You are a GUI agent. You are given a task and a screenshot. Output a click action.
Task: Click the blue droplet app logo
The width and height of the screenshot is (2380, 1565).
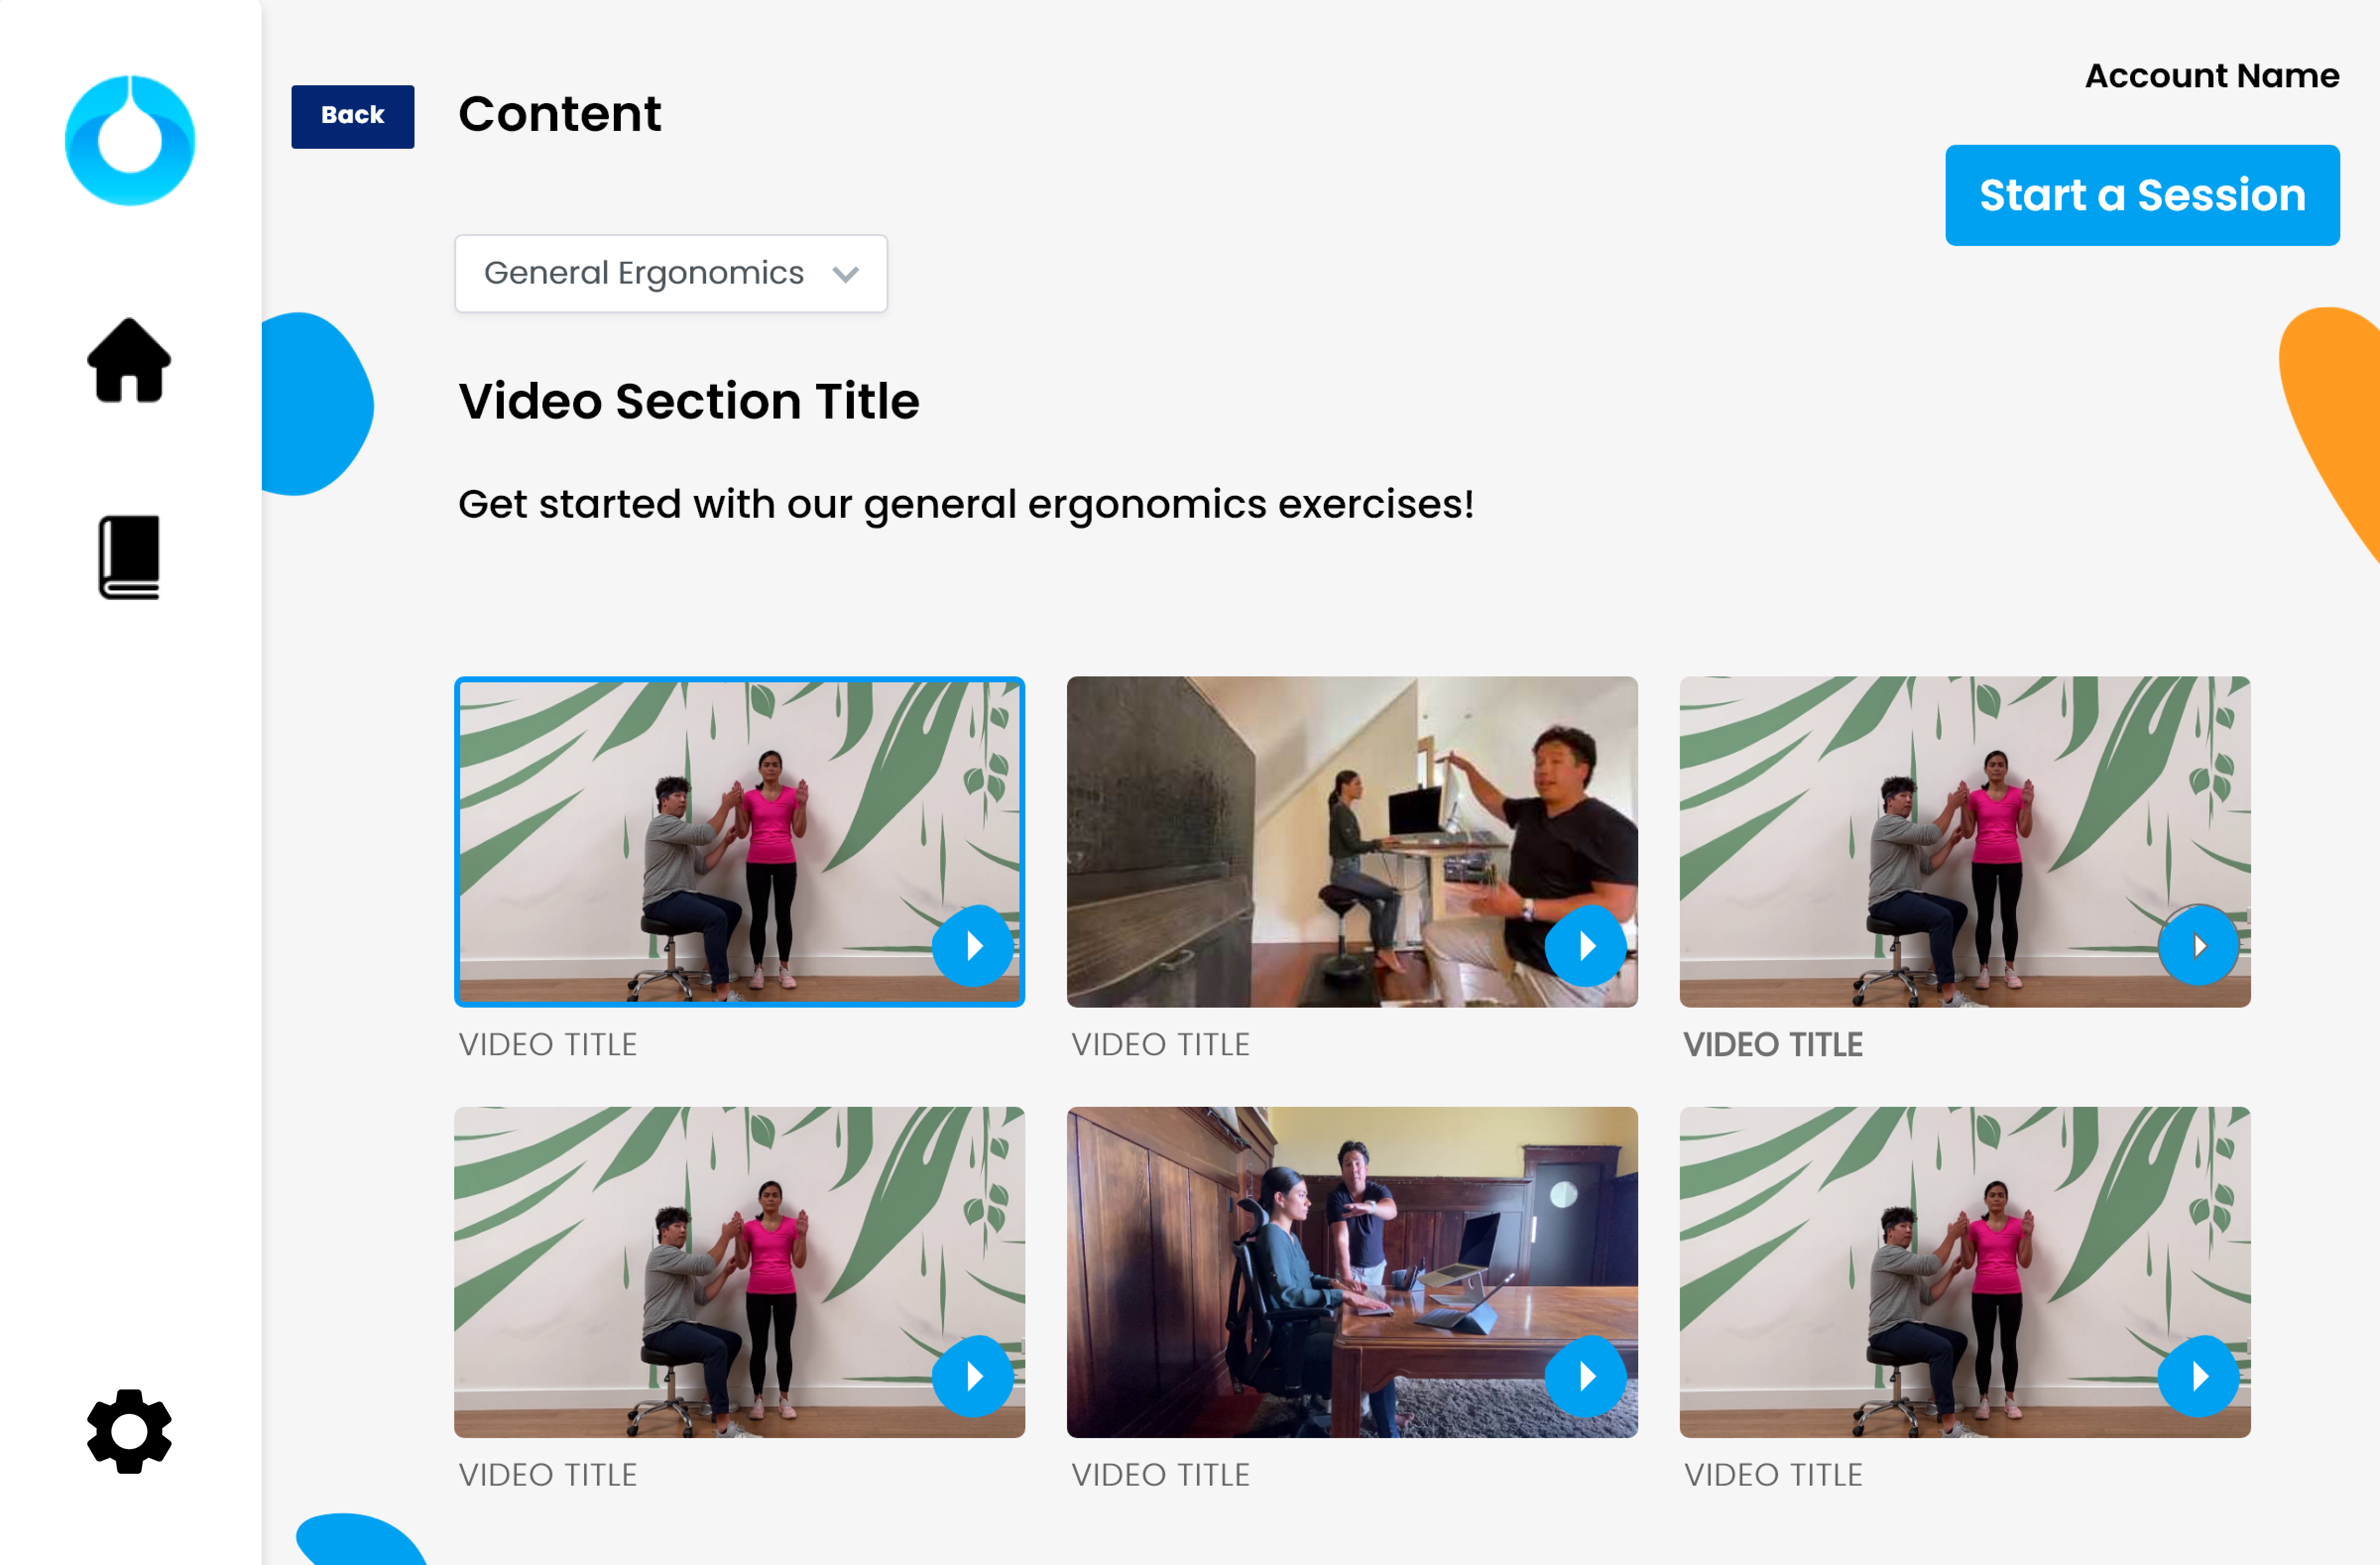130,141
